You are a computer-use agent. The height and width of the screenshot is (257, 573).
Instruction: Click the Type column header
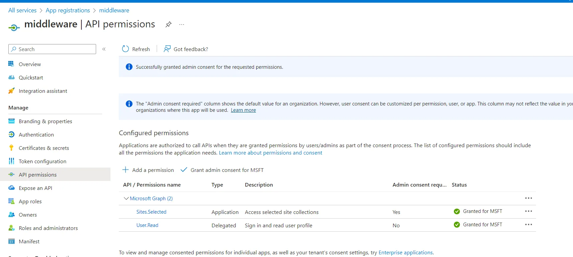pos(217,185)
